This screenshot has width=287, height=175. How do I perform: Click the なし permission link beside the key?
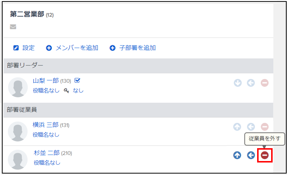point(78,90)
